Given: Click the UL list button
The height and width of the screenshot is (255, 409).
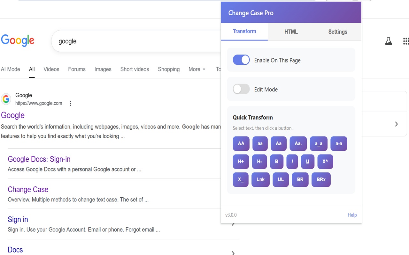Looking at the screenshot, I should point(281,179).
